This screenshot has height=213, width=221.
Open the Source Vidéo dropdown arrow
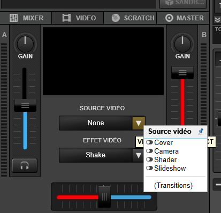coord(139,123)
